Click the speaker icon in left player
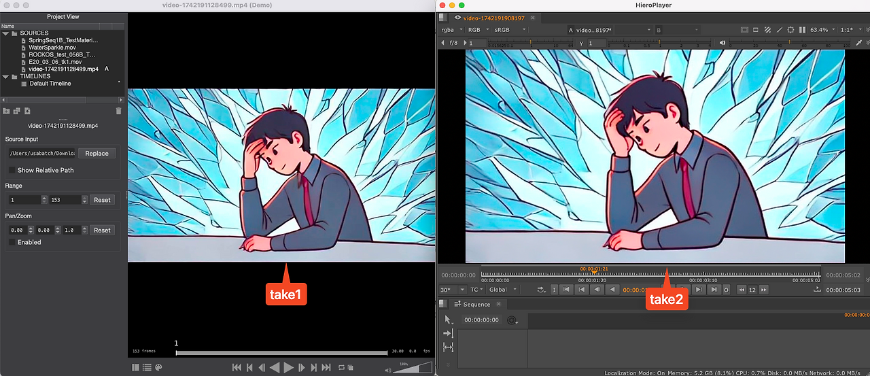The image size is (870, 376). point(388,371)
